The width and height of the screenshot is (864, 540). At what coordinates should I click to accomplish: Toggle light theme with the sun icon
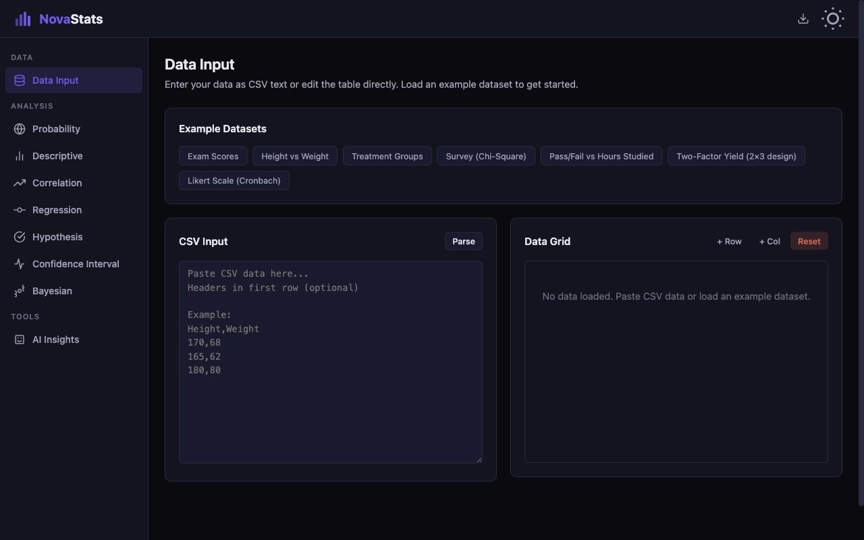(833, 19)
